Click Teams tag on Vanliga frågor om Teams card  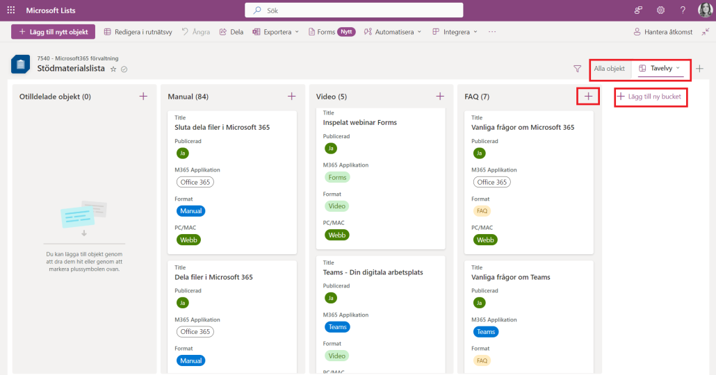point(486,332)
